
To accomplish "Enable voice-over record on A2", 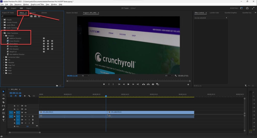I will coord(33,120).
